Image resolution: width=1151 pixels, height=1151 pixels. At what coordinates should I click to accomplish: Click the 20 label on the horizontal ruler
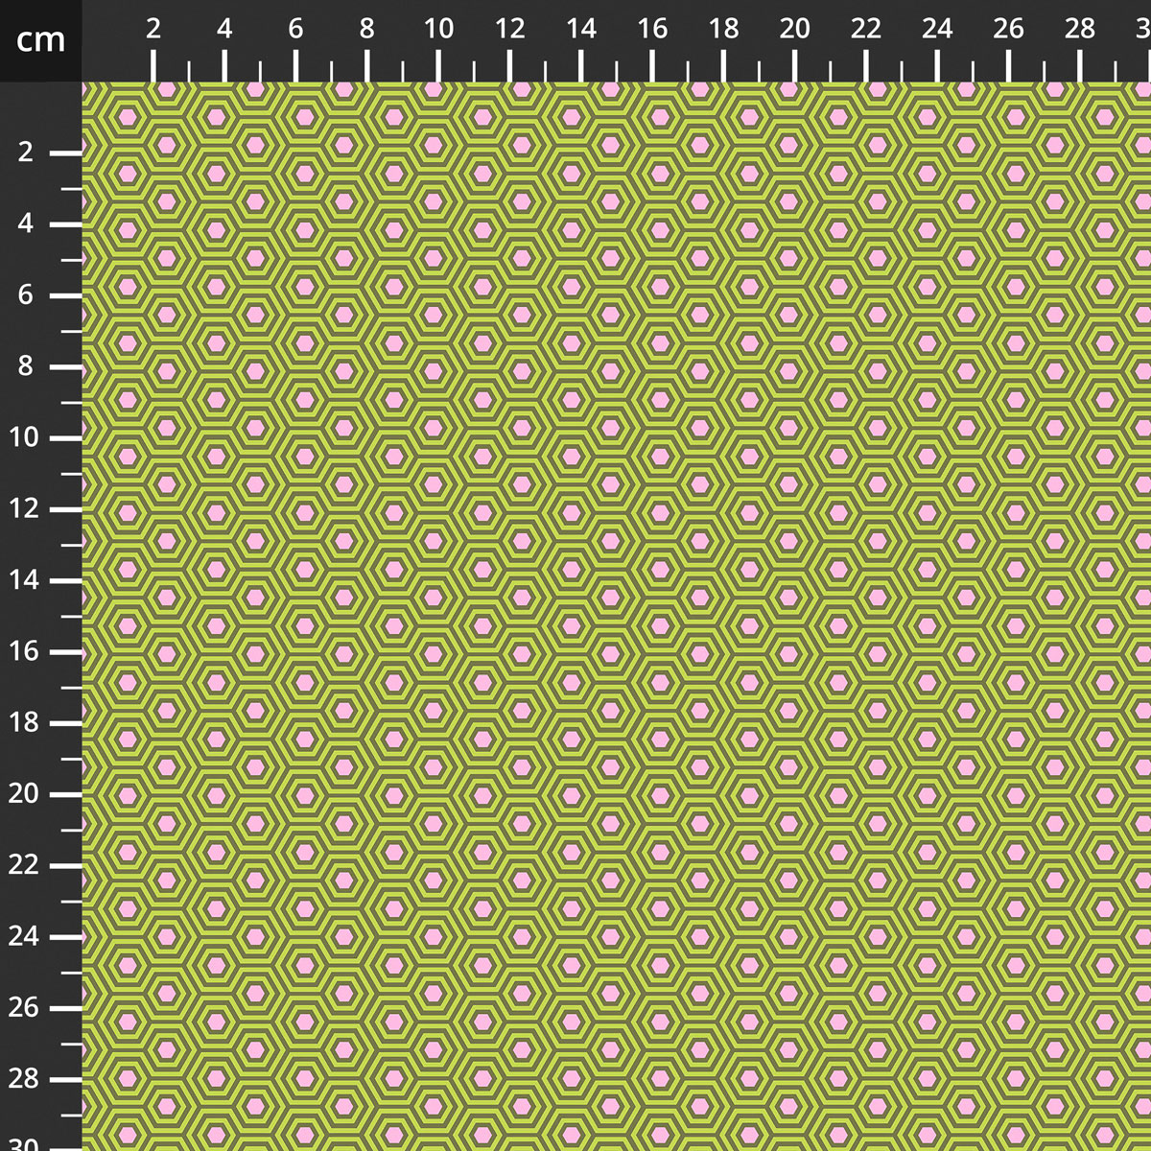point(794,30)
